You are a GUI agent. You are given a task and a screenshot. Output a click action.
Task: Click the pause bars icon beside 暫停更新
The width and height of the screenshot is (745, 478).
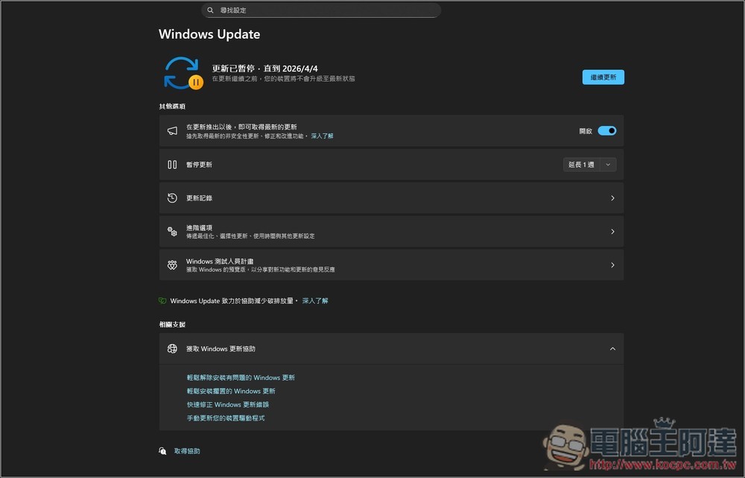[171, 164]
